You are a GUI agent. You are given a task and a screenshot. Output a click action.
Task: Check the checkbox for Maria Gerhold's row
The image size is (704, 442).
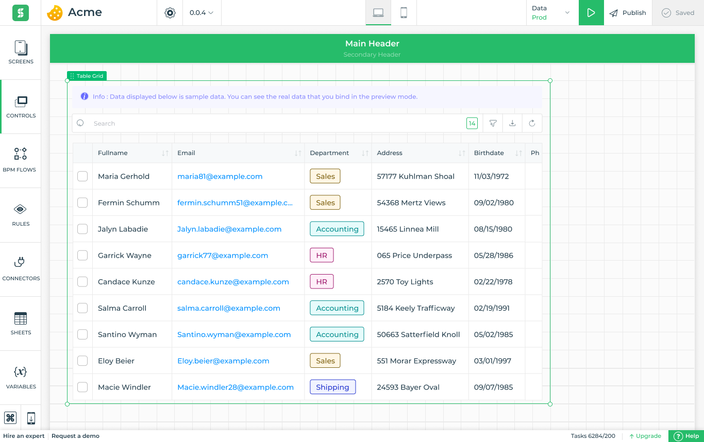pyautogui.click(x=82, y=176)
